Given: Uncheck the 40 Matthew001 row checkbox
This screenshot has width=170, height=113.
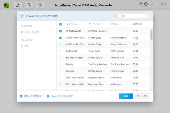Looking at the screenshot, I should point(60,31).
